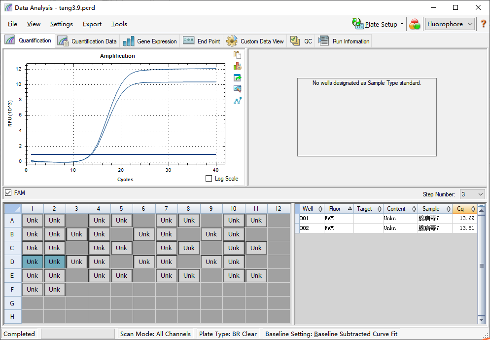Click the Data Analysis window title icon
Screen dimensions: 490x340
[8, 7]
